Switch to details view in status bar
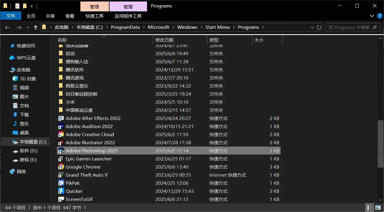 (x=369, y=208)
